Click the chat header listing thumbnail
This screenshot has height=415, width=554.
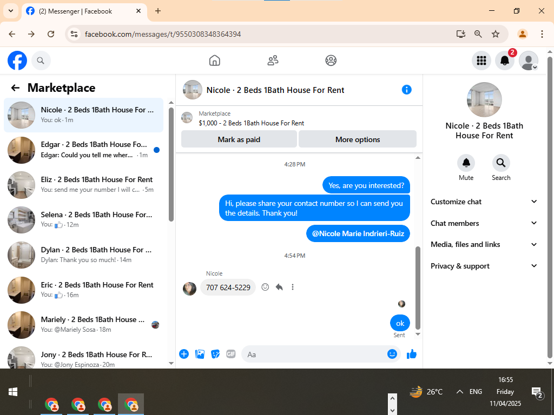(192, 90)
